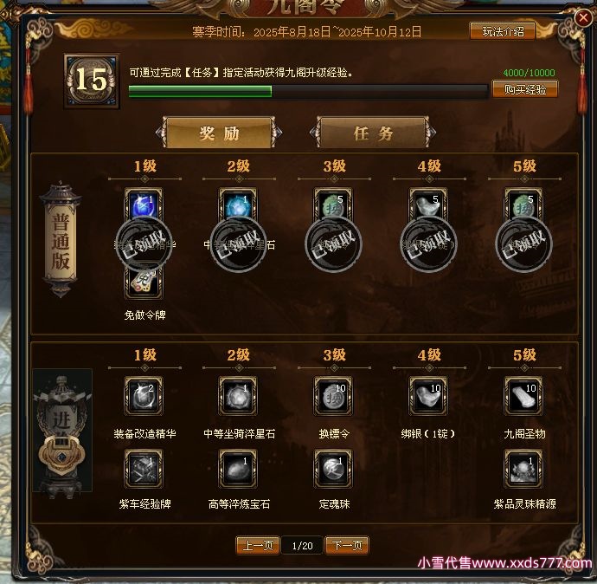Click the 购买经验 button
This screenshot has height=584, width=597.
pos(525,89)
